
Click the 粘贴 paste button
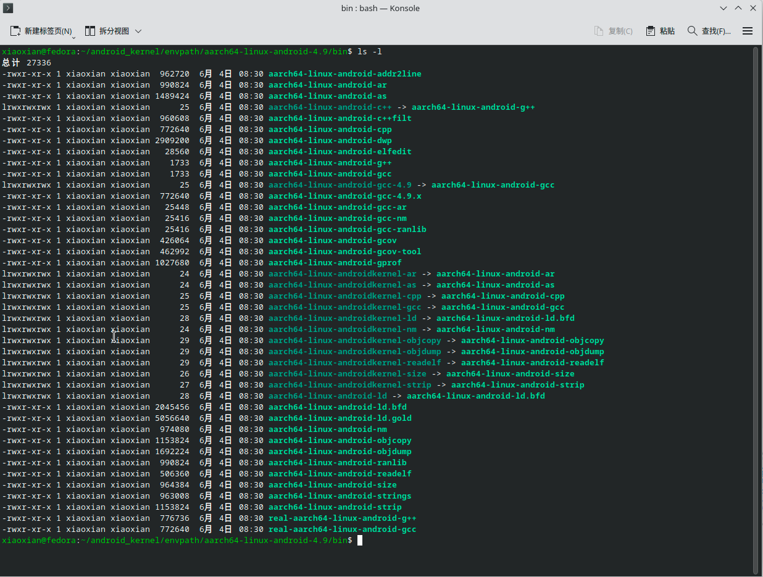(x=660, y=31)
